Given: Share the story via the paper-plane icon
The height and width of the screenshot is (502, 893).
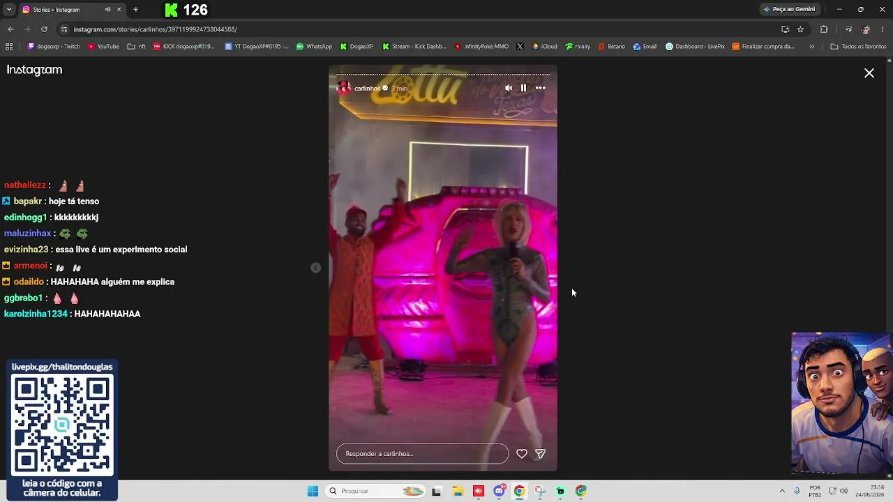Looking at the screenshot, I should click(x=540, y=453).
